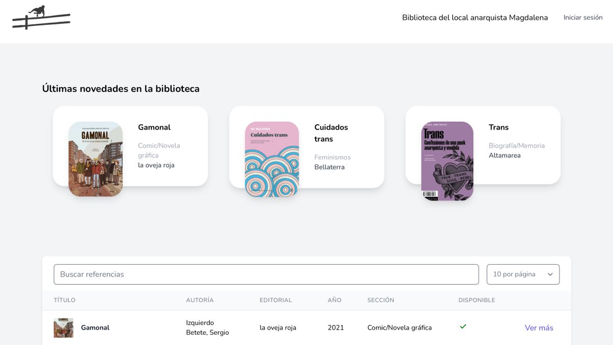Click the Feminismos category on Cuidados trans card

coord(333,157)
